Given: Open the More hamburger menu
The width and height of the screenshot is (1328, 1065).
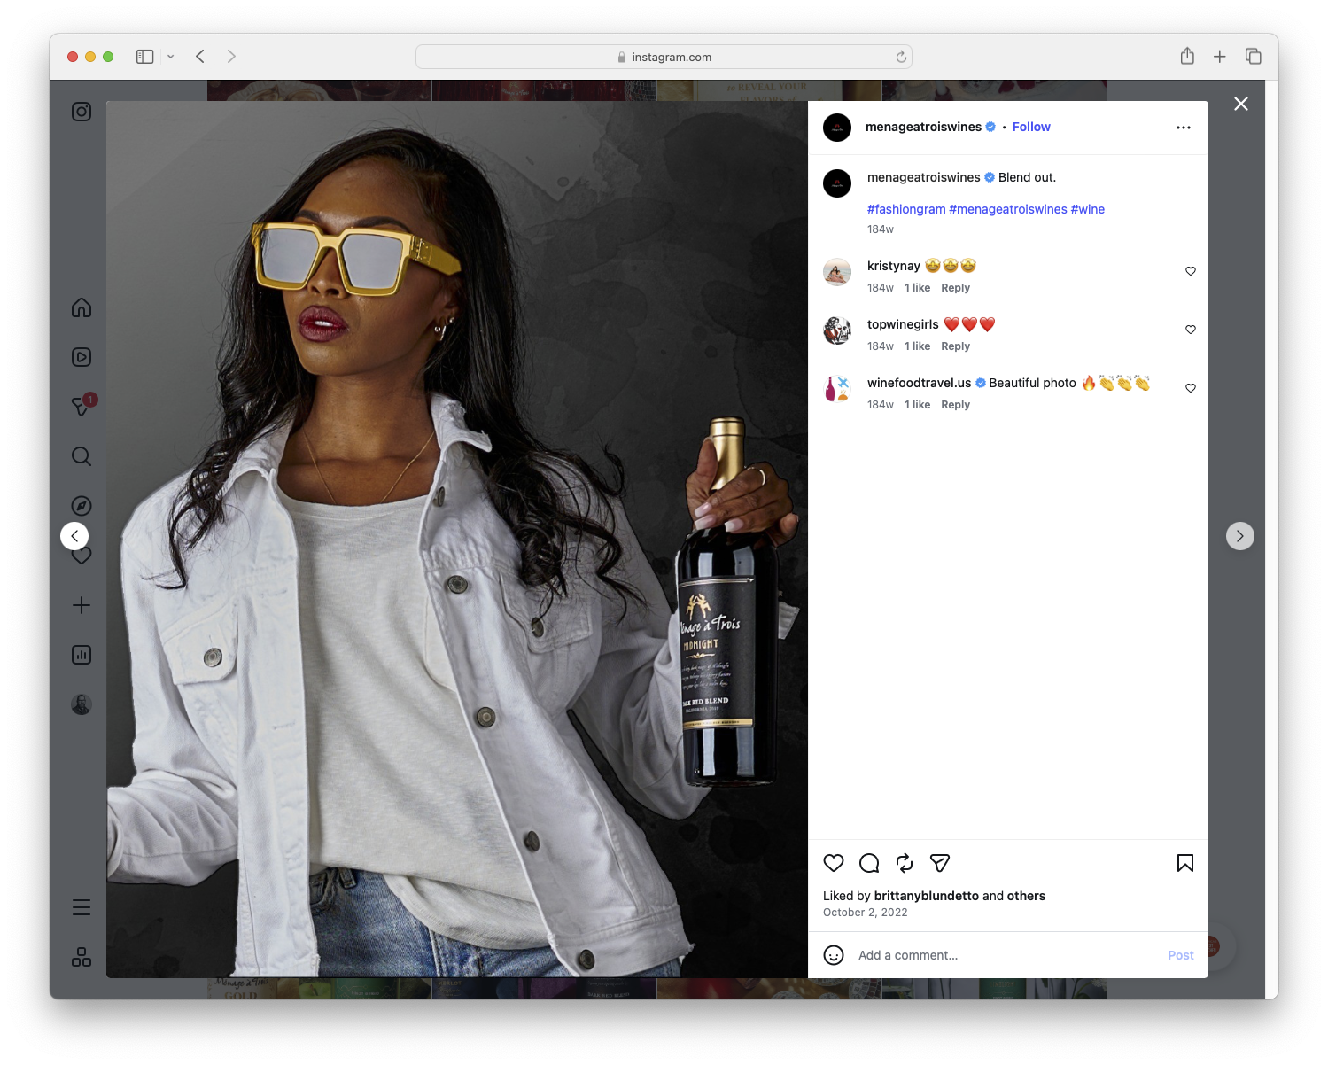Looking at the screenshot, I should pyautogui.click(x=82, y=906).
